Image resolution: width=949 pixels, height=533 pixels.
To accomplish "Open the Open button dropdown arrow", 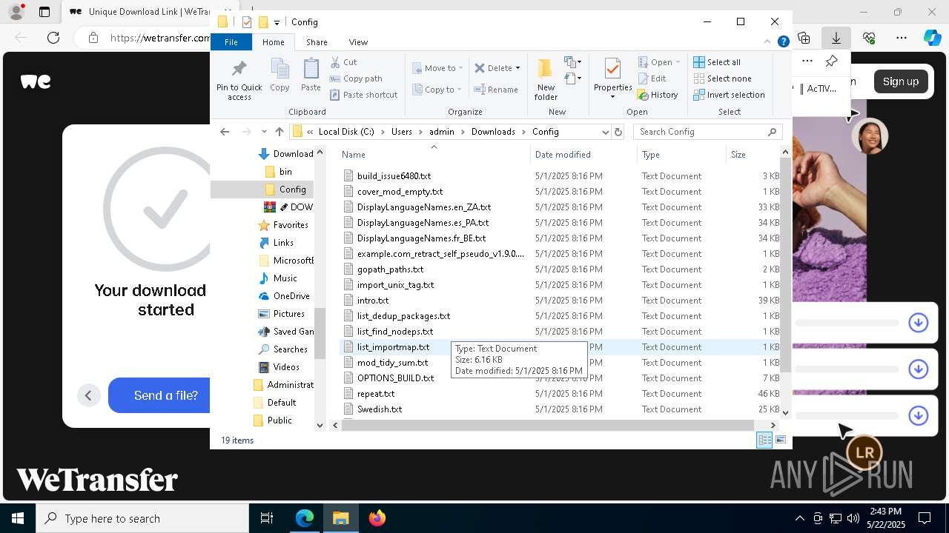I will tap(678, 62).
